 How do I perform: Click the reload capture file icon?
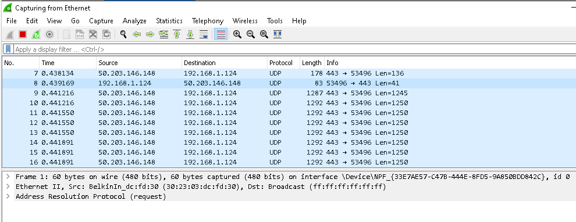pos(106,34)
